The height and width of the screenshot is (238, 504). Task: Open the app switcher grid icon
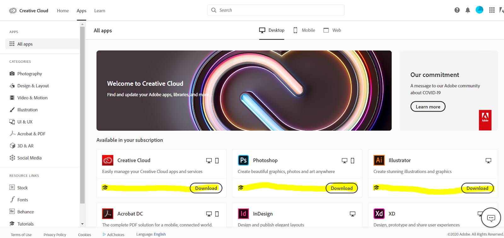[x=492, y=10]
